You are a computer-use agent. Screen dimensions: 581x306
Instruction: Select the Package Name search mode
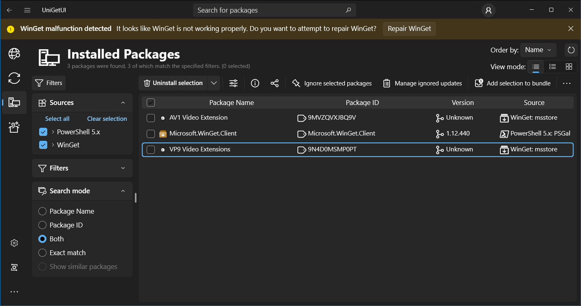point(42,212)
